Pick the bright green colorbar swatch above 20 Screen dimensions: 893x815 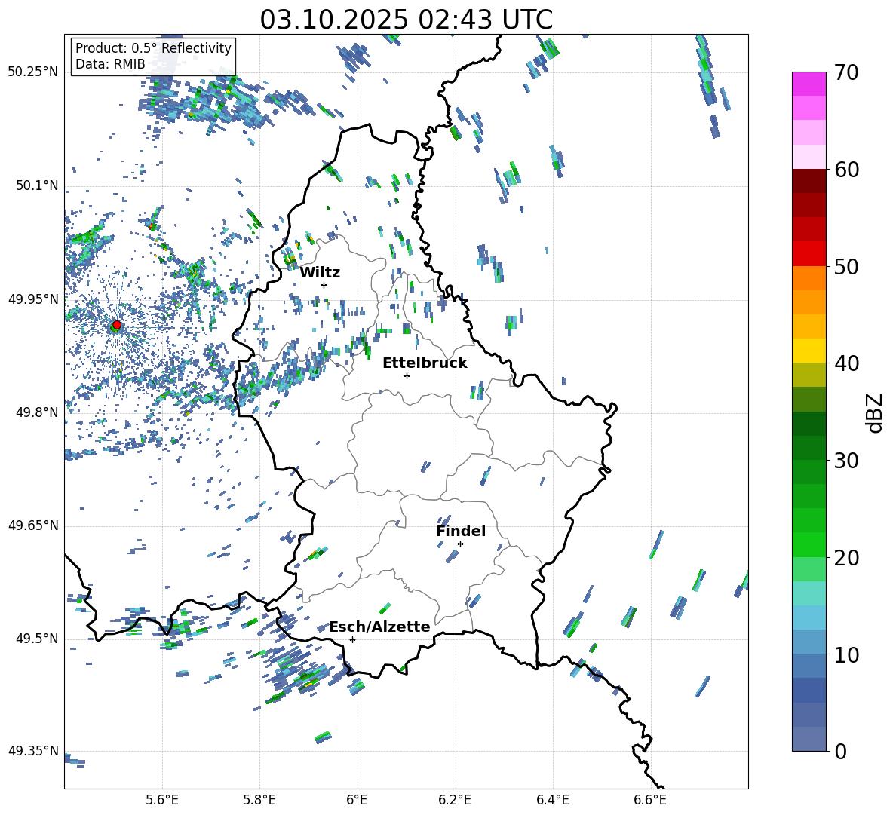click(x=809, y=544)
